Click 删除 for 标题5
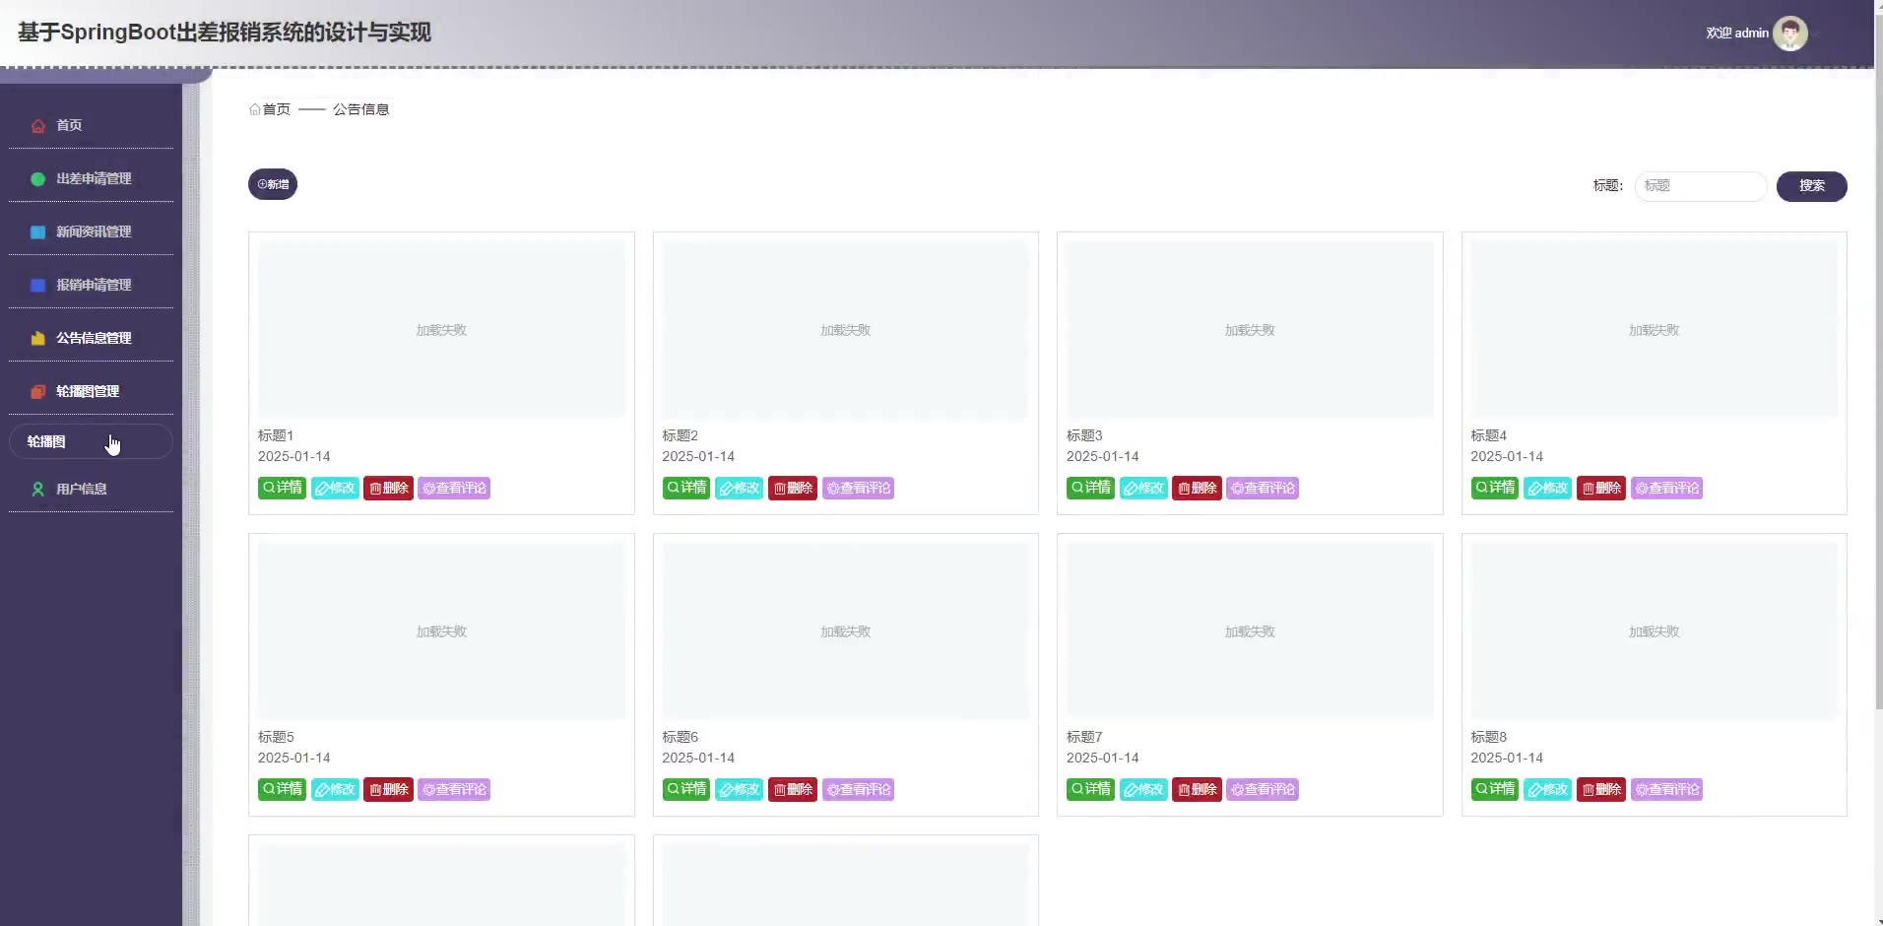This screenshot has height=926, width=1883. [x=388, y=789]
